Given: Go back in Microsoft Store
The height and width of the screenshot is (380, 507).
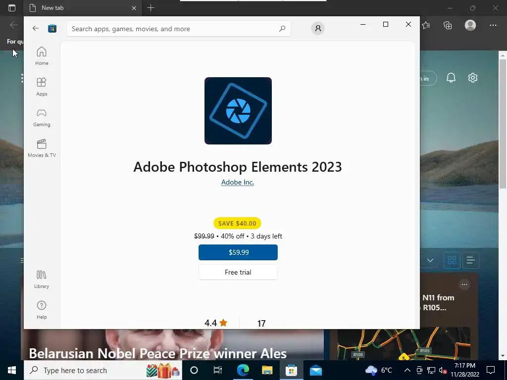Looking at the screenshot, I should pos(36,28).
